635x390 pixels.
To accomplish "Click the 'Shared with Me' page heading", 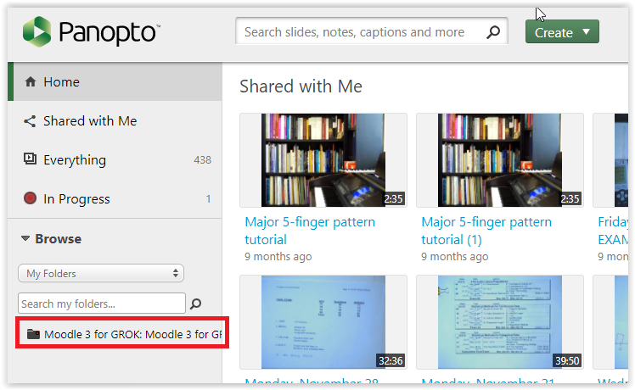I will tap(301, 86).
